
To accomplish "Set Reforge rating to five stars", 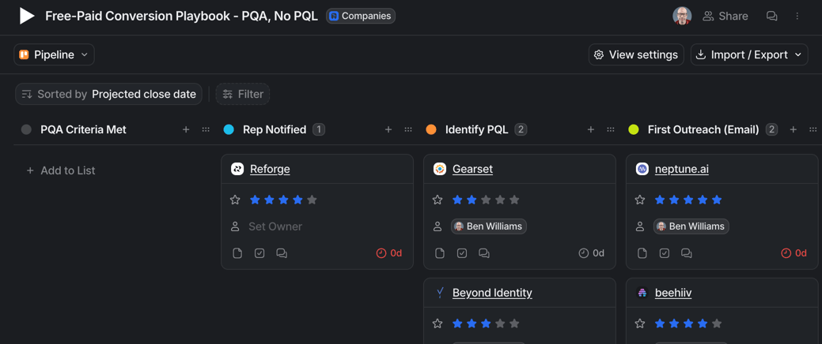I will pos(312,200).
